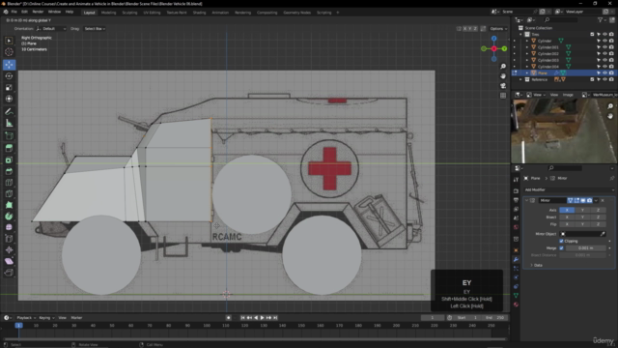
Task: Switch to the Geometry Nodes workspace tab
Action: tap(296, 13)
